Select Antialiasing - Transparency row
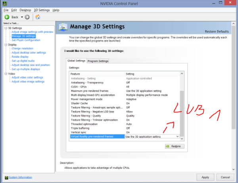 pos(125,83)
